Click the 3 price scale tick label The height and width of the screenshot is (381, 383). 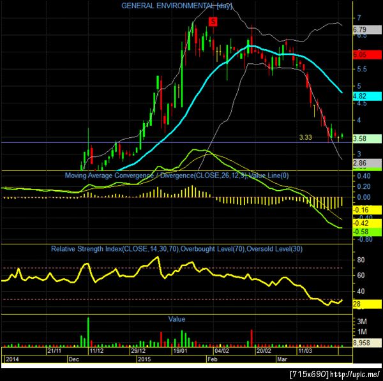point(359,154)
